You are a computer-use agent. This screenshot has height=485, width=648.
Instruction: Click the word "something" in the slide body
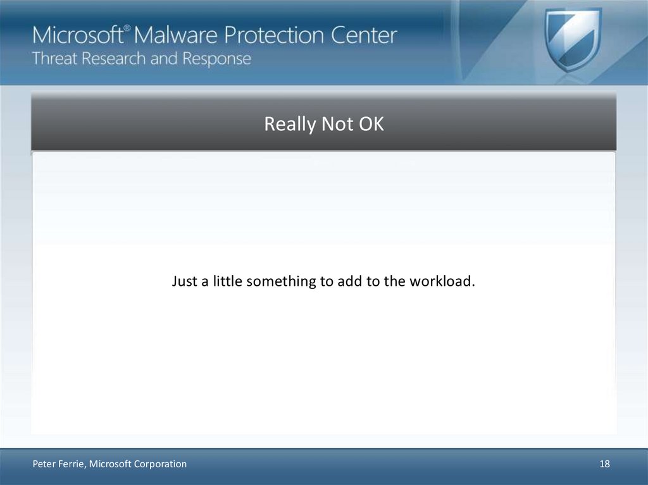[282, 281]
